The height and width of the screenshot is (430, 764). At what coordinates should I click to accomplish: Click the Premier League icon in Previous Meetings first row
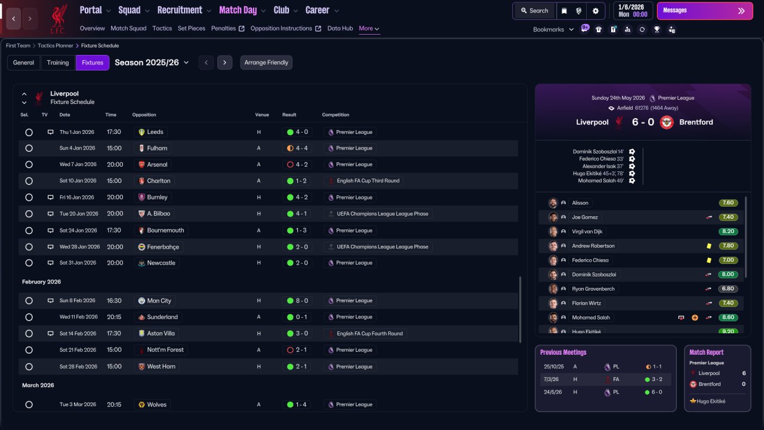click(x=608, y=367)
